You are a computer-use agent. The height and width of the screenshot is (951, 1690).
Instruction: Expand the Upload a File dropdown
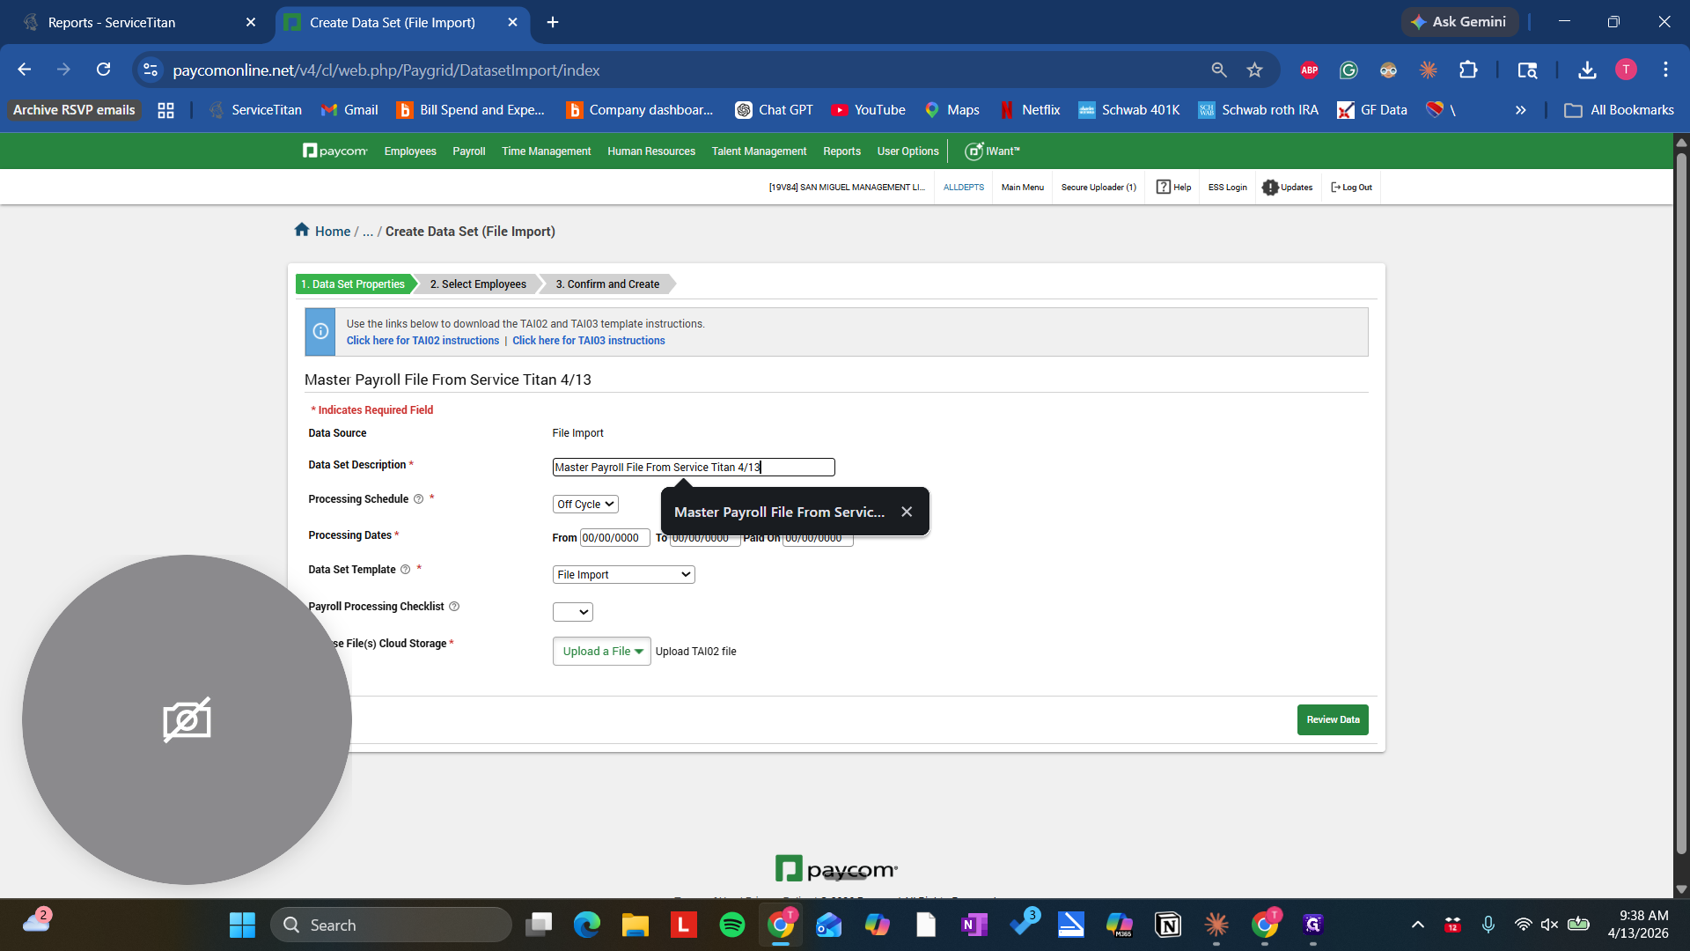[x=602, y=652]
